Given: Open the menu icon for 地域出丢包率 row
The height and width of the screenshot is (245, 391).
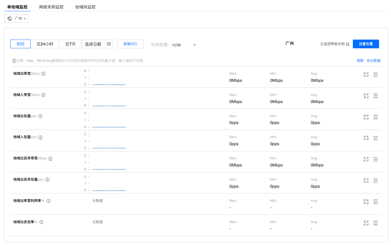Looking at the screenshot, I should [x=375, y=223].
